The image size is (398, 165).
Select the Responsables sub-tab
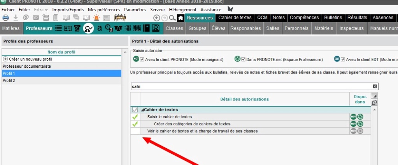coord(245,28)
